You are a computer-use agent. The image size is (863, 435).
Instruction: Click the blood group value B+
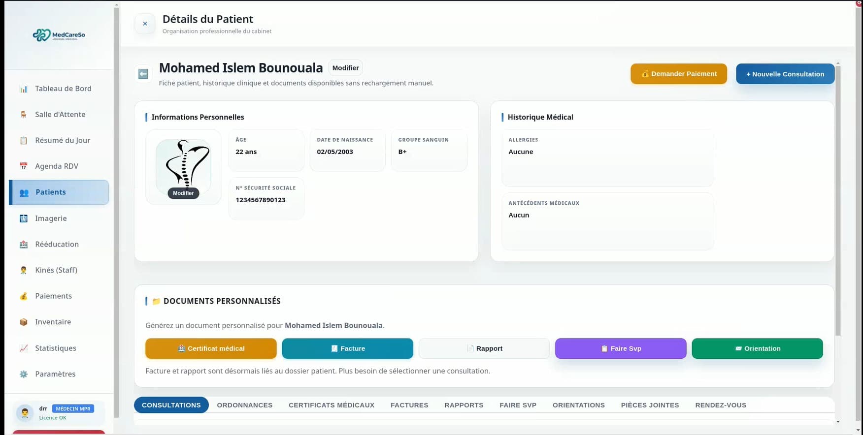coord(402,152)
